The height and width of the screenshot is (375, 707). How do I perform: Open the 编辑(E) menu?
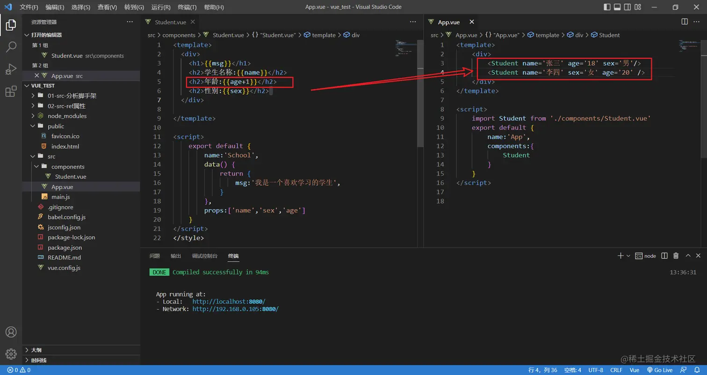click(55, 7)
